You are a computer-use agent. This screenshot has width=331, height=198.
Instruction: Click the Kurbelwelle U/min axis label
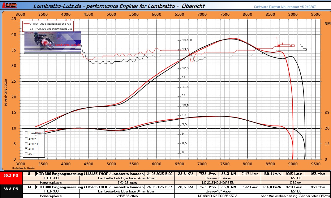pos(24,168)
